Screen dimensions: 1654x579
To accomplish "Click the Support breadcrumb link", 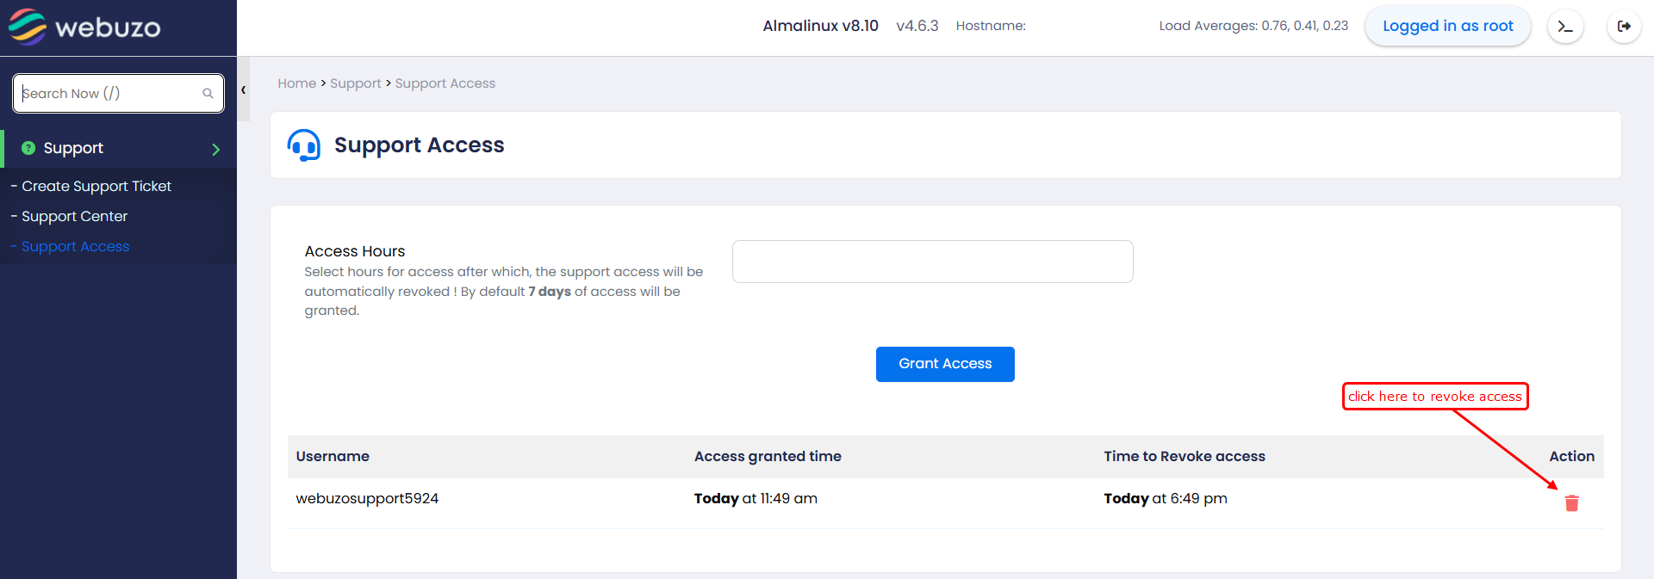I will pyautogui.click(x=355, y=83).
